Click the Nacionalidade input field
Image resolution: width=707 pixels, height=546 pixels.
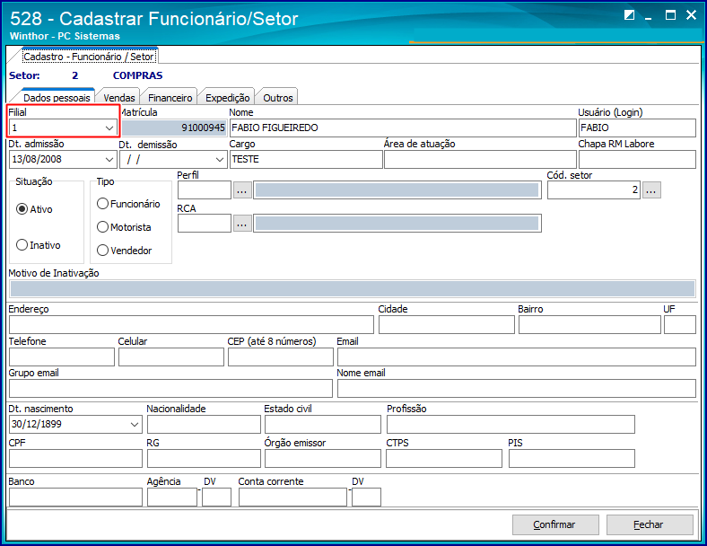pyautogui.click(x=204, y=424)
